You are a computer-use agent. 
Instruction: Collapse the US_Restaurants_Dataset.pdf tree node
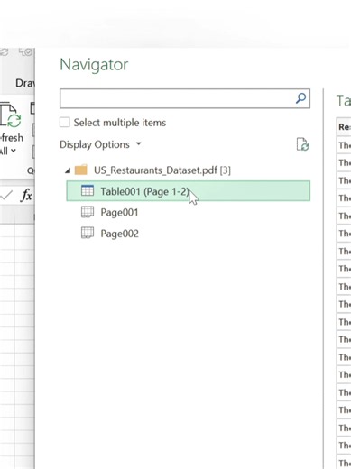pos(68,170)
